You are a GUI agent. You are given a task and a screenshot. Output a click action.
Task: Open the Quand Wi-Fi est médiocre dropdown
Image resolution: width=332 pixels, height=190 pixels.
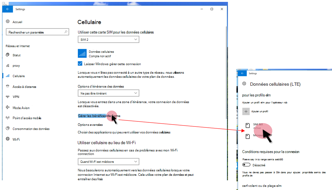tap(108, 162)
